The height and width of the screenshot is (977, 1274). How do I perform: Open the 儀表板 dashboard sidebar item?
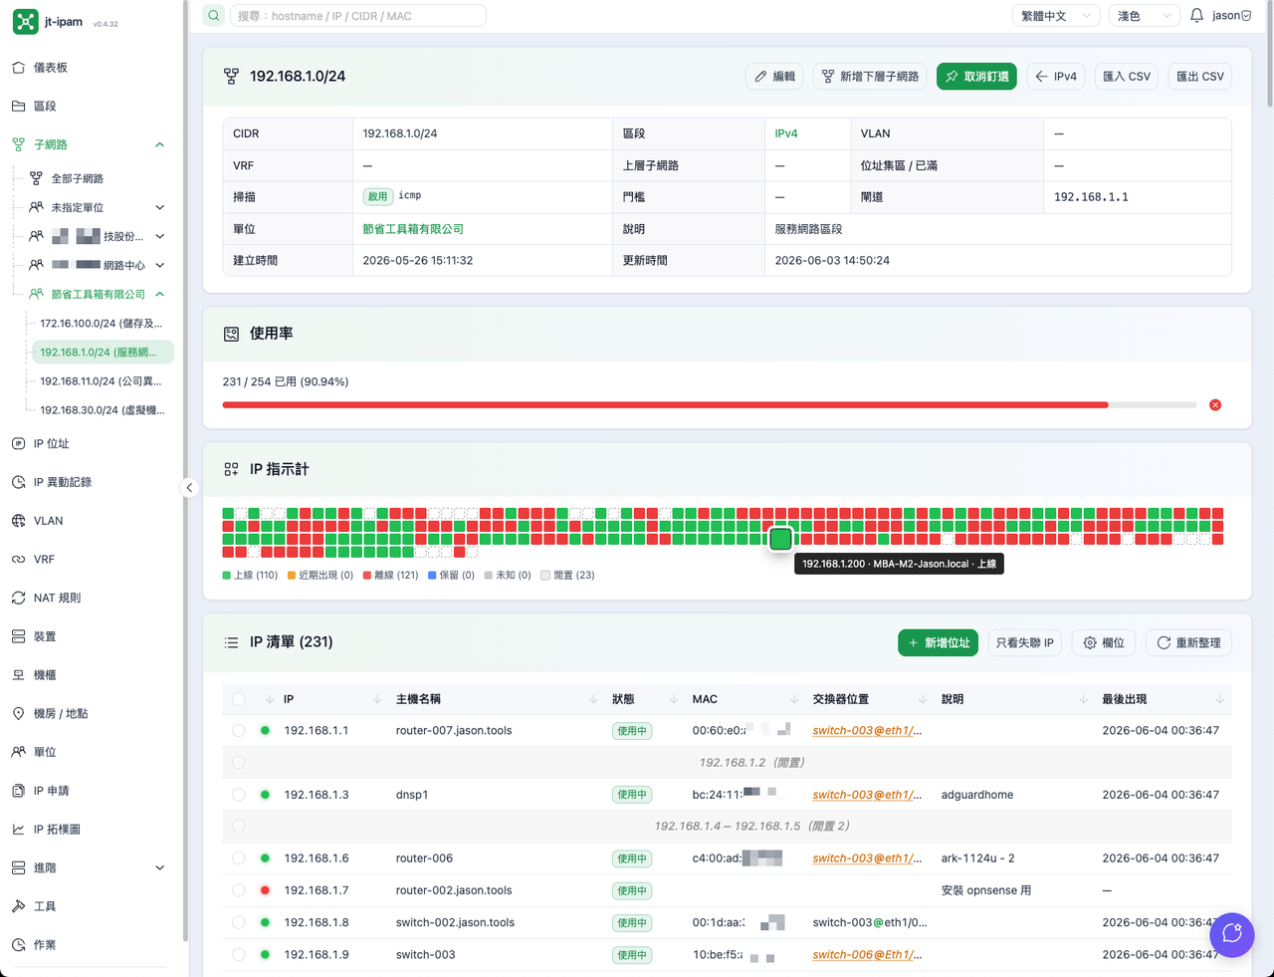pos(51,68)
